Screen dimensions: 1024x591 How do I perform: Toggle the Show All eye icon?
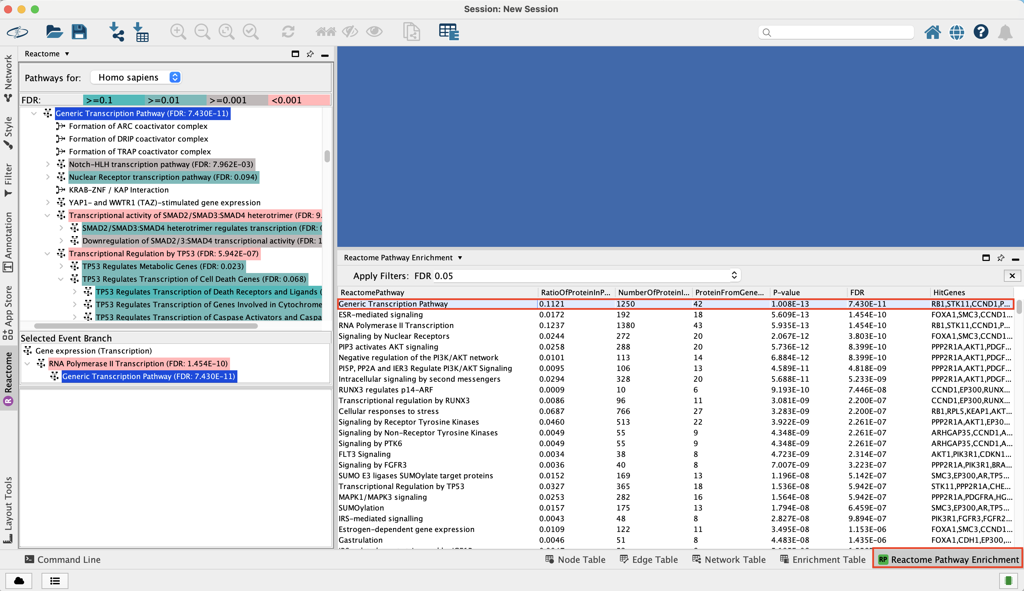[x=374, y=32]
